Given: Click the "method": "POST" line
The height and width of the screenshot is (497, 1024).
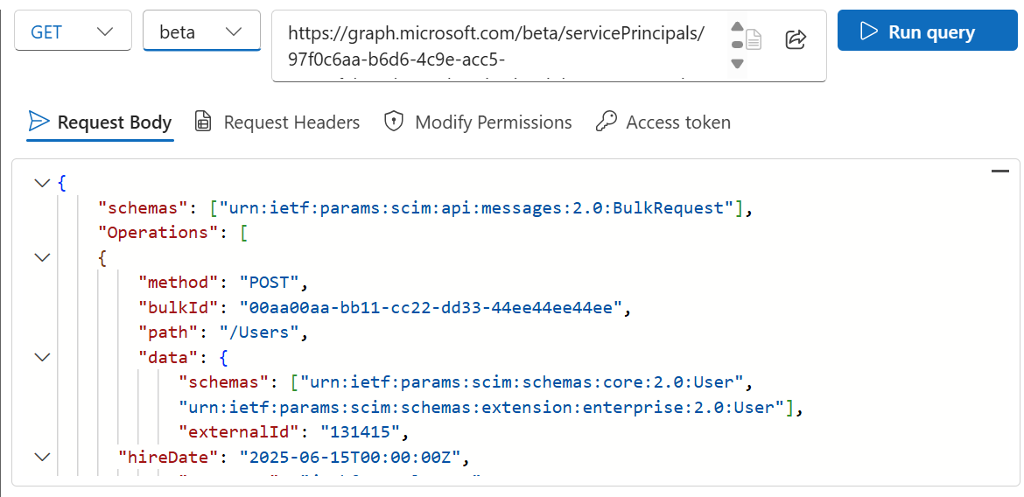Looking at the screenshot, I should click(x=222, y=283).
